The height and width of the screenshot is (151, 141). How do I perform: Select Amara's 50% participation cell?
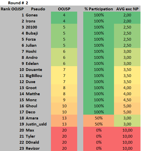(99, 118)
